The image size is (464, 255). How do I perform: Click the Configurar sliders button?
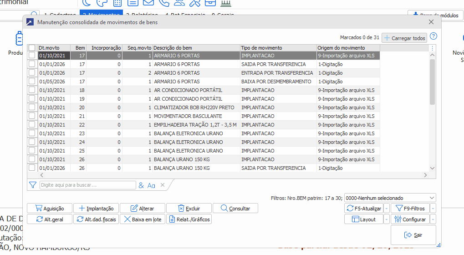[410, 219]
